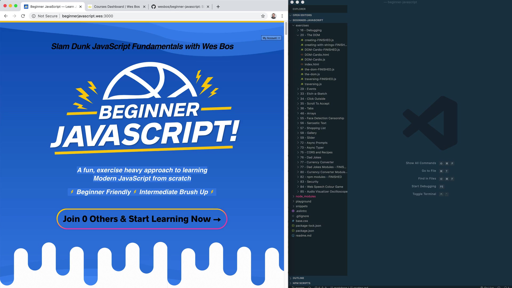Open Chrome's three-dot menu
Viewport: 512px width, 288px height.
click(282, 16)
